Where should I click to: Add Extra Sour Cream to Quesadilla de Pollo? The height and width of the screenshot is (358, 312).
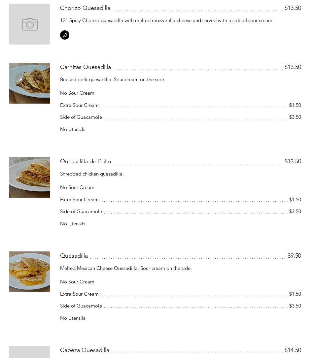[79, 200]
